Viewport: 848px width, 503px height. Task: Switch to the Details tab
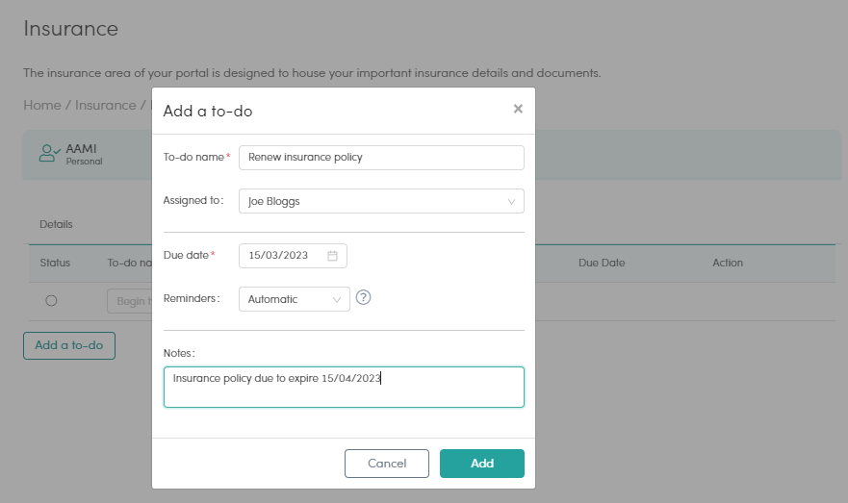[56, 224]
